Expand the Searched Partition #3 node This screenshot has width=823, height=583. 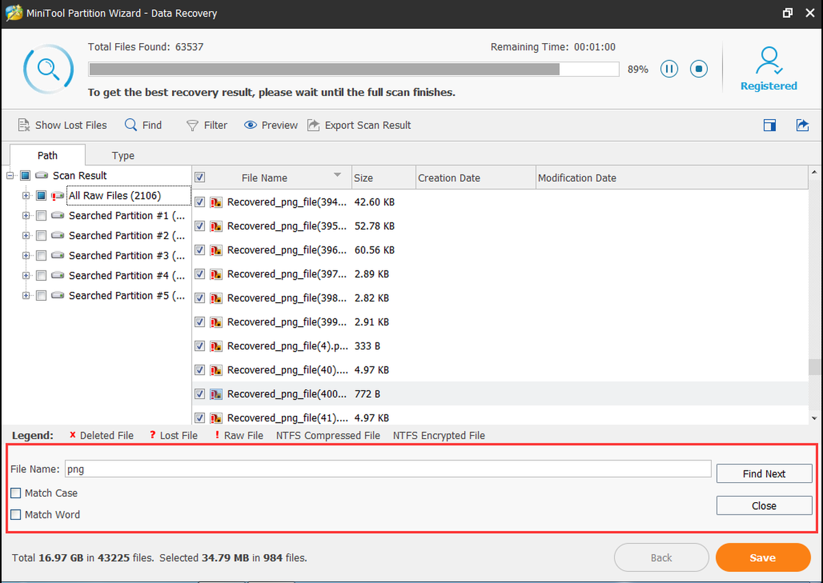tap(26, 256)
